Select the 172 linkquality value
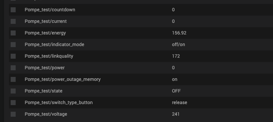This screenshot has width=273, height=122. tap(176, 56)
